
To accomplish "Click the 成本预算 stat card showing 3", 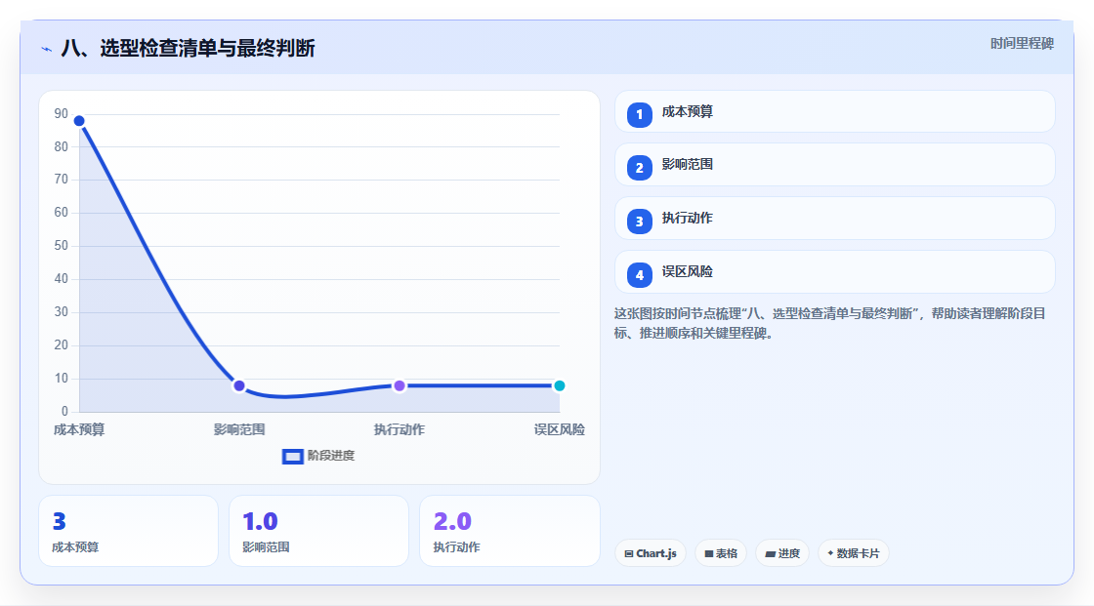I will (128, 531).
